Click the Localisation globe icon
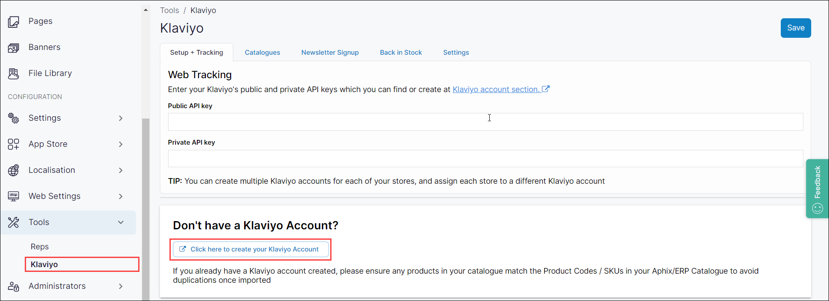 (13, 170)
